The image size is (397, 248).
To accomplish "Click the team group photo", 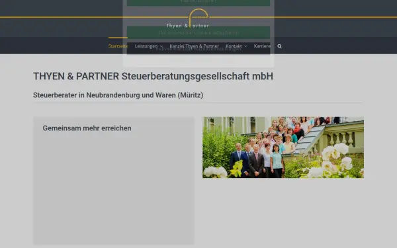I will (x=283, y=147).
